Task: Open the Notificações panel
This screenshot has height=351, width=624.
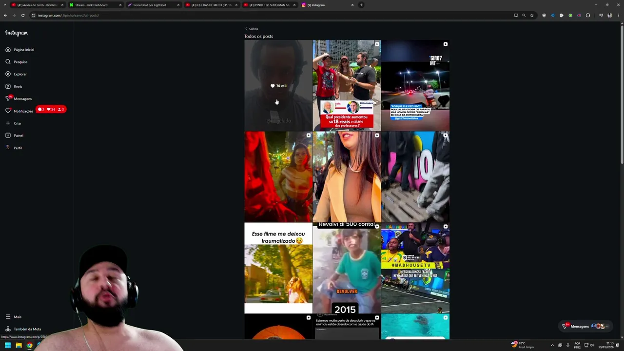Action: click(19, 111)
